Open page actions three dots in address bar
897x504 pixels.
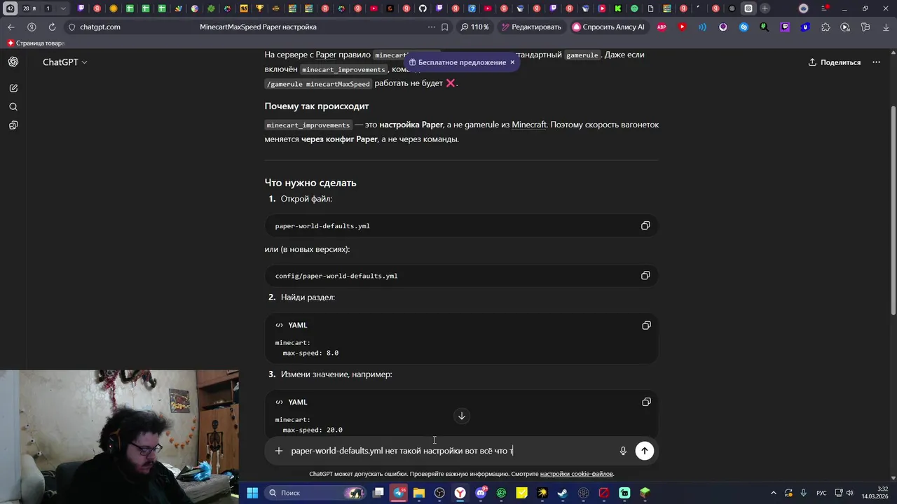pyautogui.click(x=431, y=27)
